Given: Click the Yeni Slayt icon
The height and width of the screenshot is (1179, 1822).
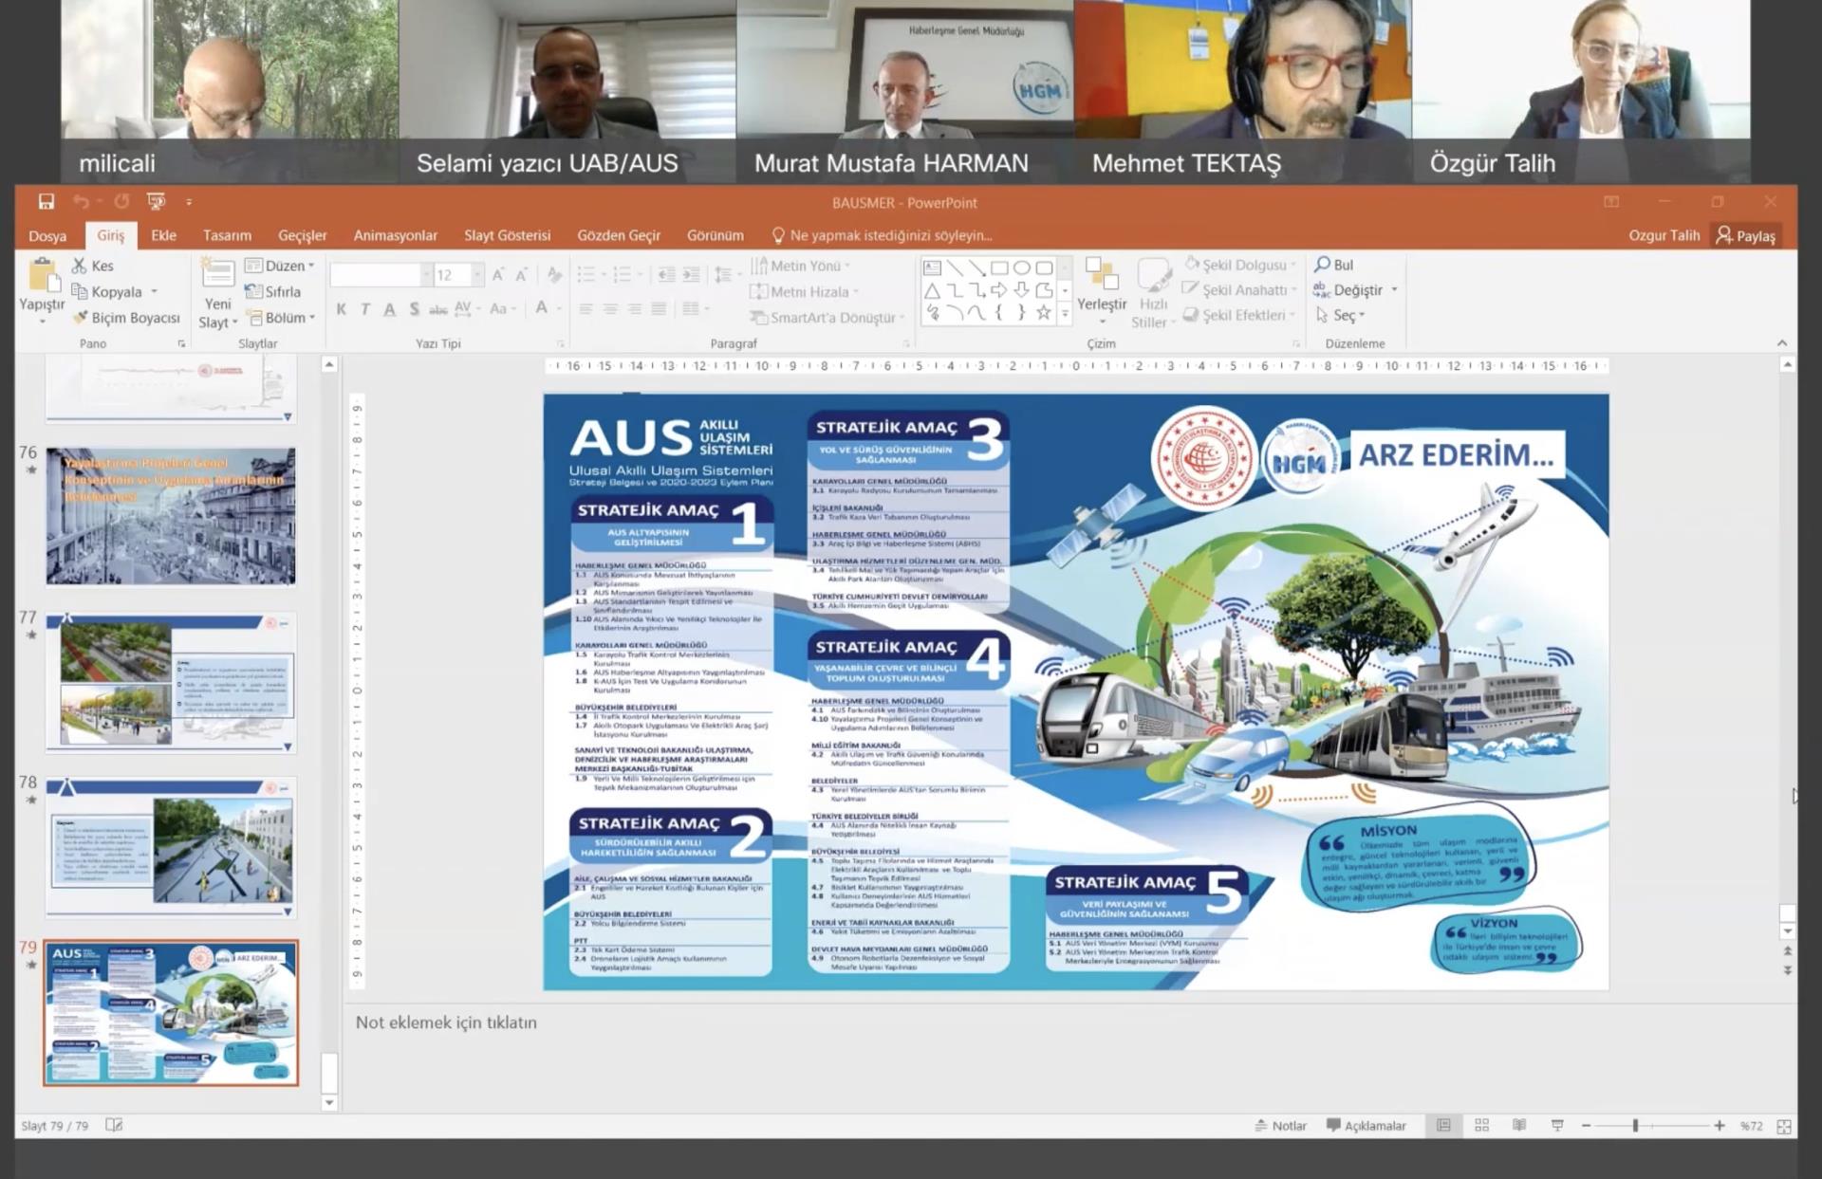Looking at the screenshot, I should [x=217, y=274].
